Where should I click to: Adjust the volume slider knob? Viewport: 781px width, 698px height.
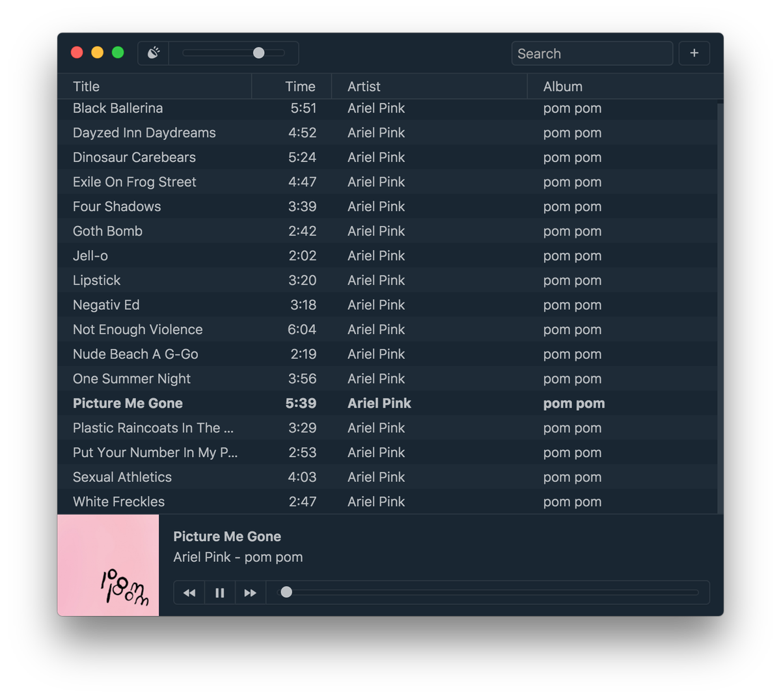pyautogui.click(x=259, y=53)
